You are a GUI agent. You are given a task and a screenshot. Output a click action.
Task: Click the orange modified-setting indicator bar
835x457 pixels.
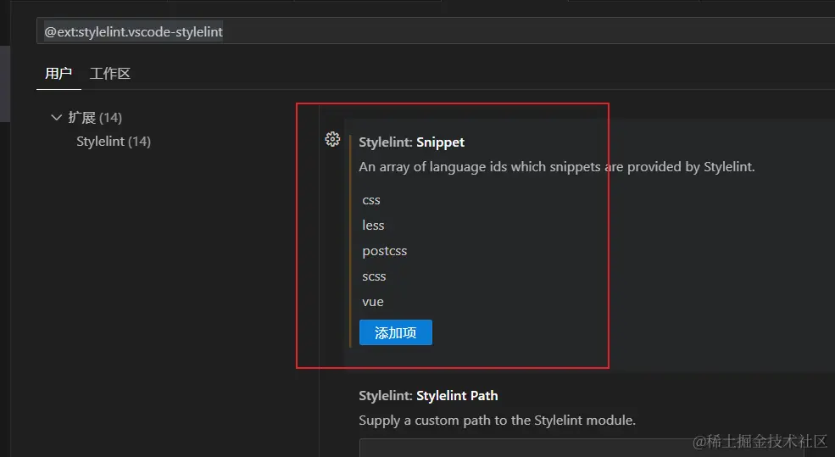click(350, 242)
